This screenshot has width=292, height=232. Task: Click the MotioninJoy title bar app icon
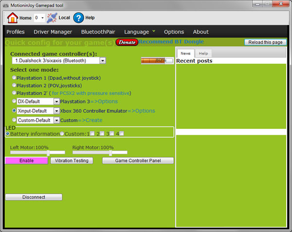tap(5, 5)
